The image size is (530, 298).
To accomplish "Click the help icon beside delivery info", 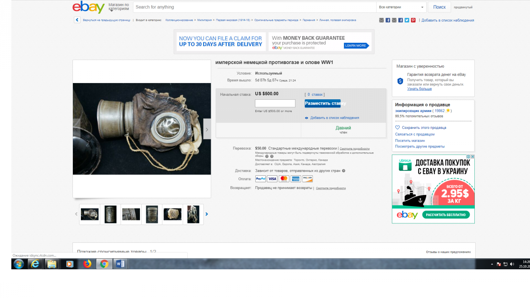I will pyautogui.click(x=344, y=171).
